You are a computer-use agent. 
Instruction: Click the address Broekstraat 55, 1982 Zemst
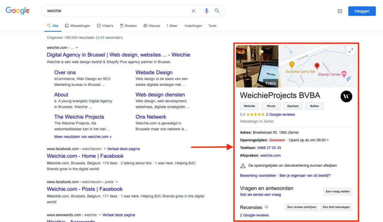click(276, 132)
